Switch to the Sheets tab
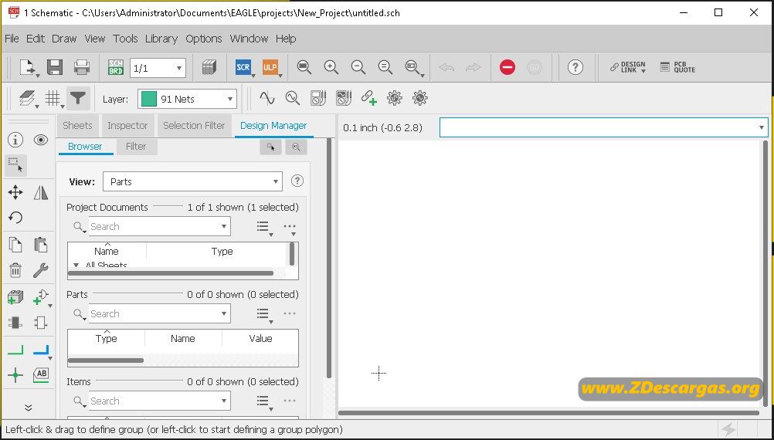Image resolution: width=774 pixels, height=440 pixels. 77,125
